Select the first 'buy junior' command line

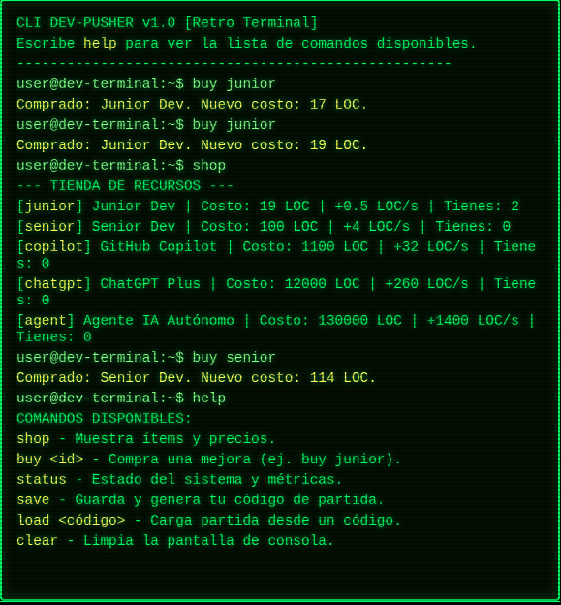(146, 84)
